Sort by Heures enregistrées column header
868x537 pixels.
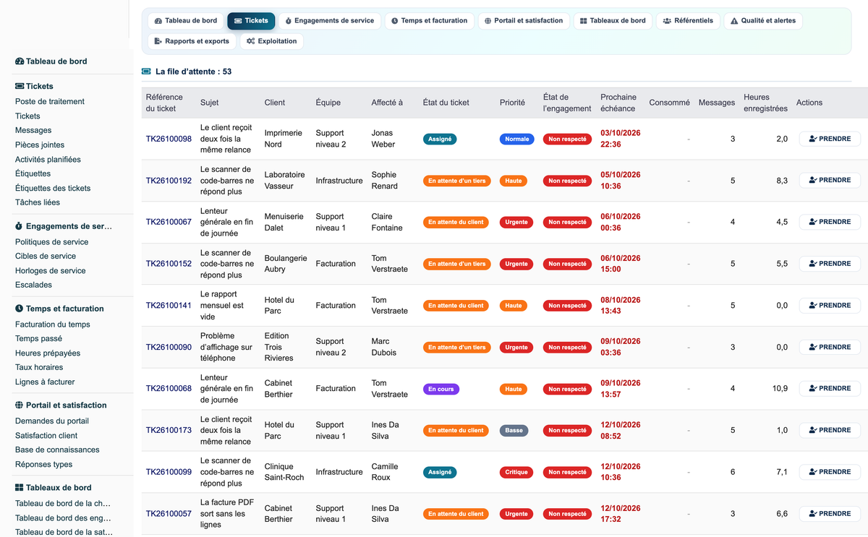[765, 103]
